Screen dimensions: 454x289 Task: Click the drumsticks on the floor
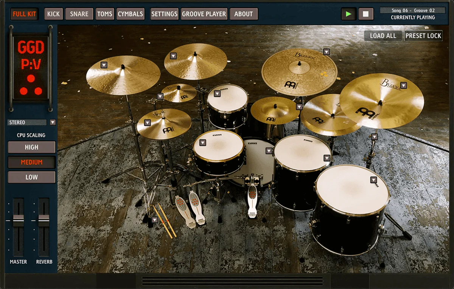[x=165, y=222]
